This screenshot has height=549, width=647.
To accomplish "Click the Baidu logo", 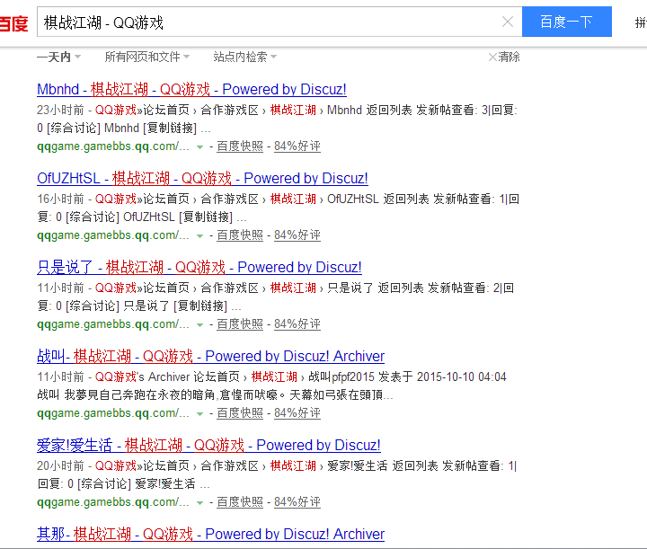I will (13, 23).
